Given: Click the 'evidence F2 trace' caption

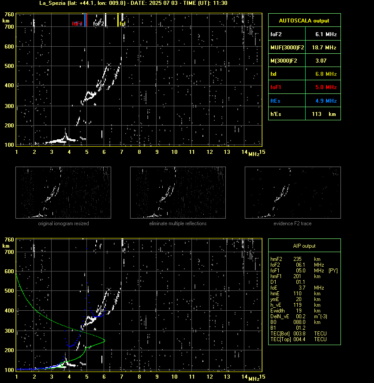Looking at the screenshot, I should 292,223.
